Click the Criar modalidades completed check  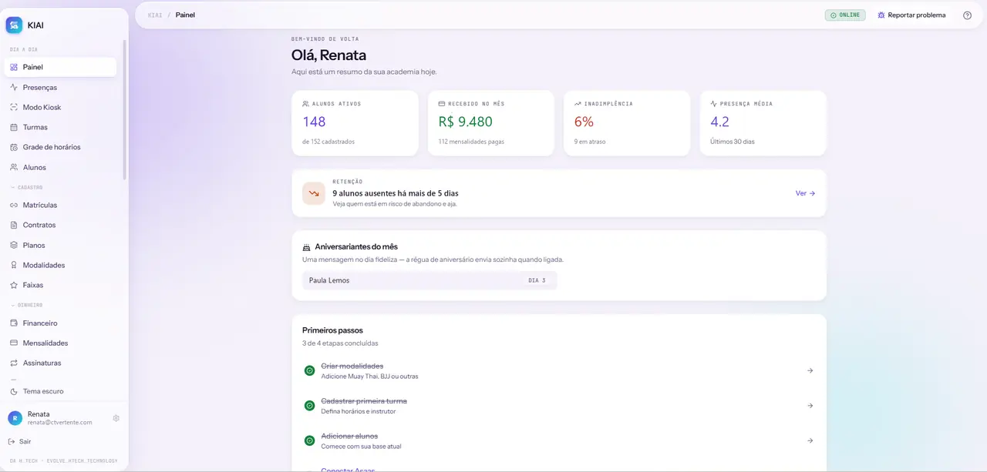(x=309, y=370)
